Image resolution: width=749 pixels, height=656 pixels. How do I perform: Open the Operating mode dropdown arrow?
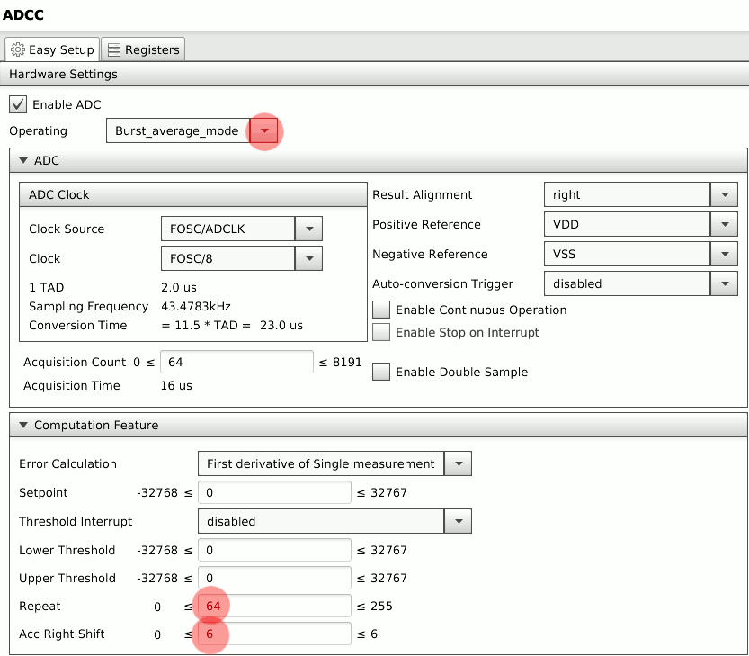coord(263,131)
